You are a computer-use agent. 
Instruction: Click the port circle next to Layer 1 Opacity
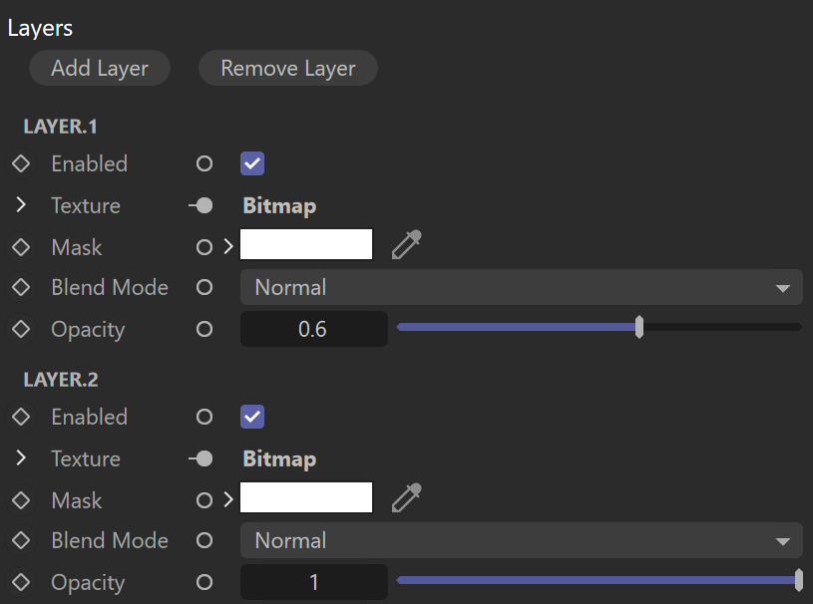[204, 329]
